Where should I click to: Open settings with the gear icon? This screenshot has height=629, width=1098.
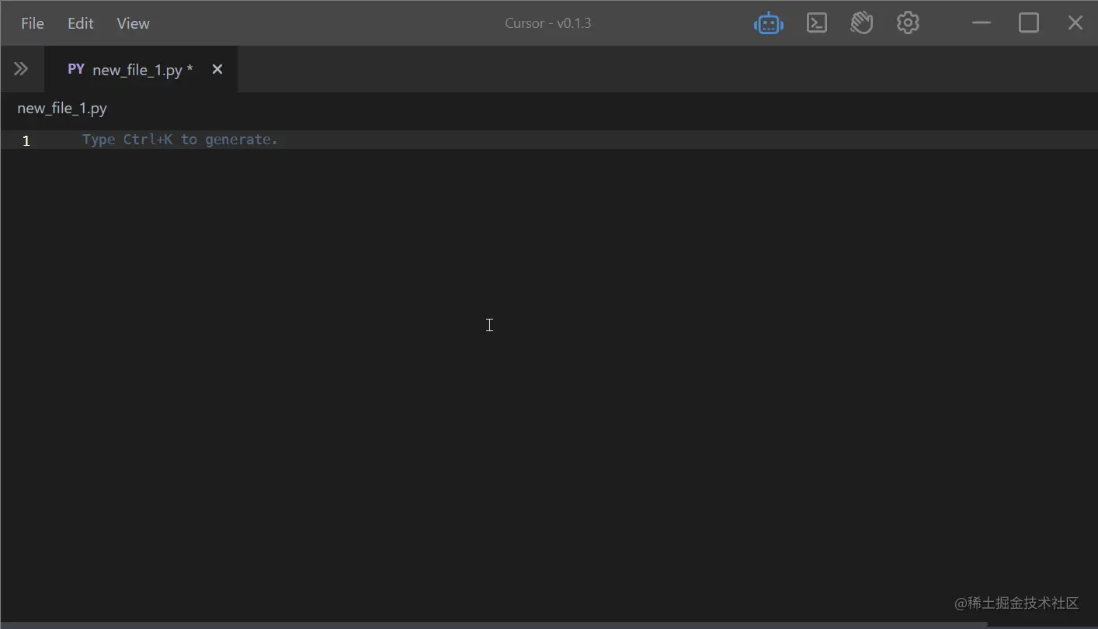pos(908,22)
